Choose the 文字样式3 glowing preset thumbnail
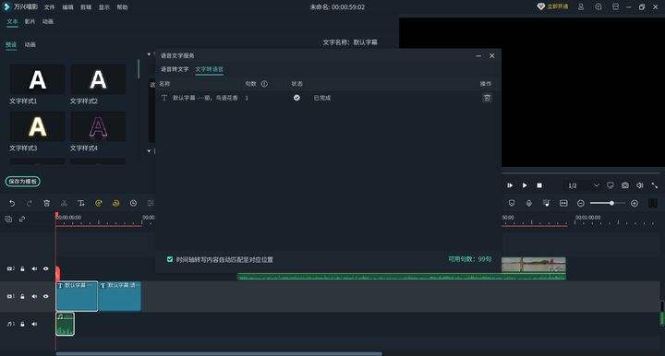 coord(37,126)
